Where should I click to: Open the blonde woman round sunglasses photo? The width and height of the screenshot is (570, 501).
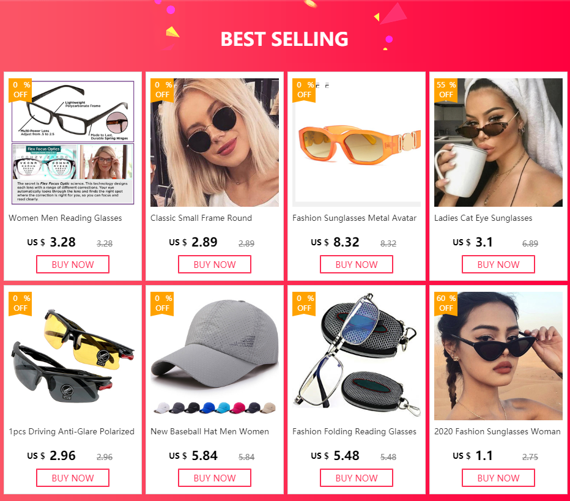click(x=215, y=143)
